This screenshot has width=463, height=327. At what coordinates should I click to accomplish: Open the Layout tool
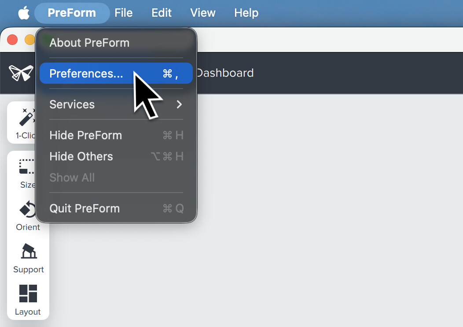click(x=28, y=300)
